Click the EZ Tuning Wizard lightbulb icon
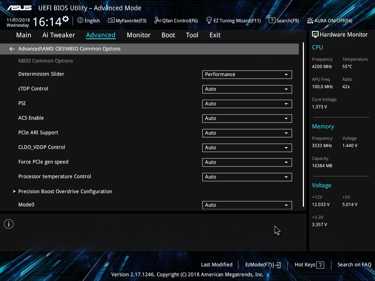Viewport: 375px width, 281px height. pyautogui.click(x=209, y=20)
